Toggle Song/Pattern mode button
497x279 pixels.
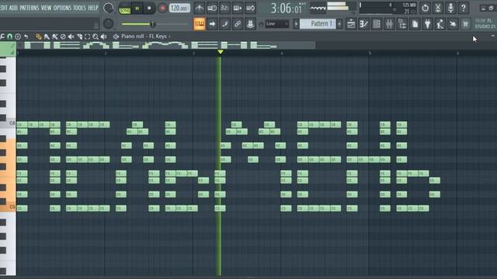coord(124,9)
